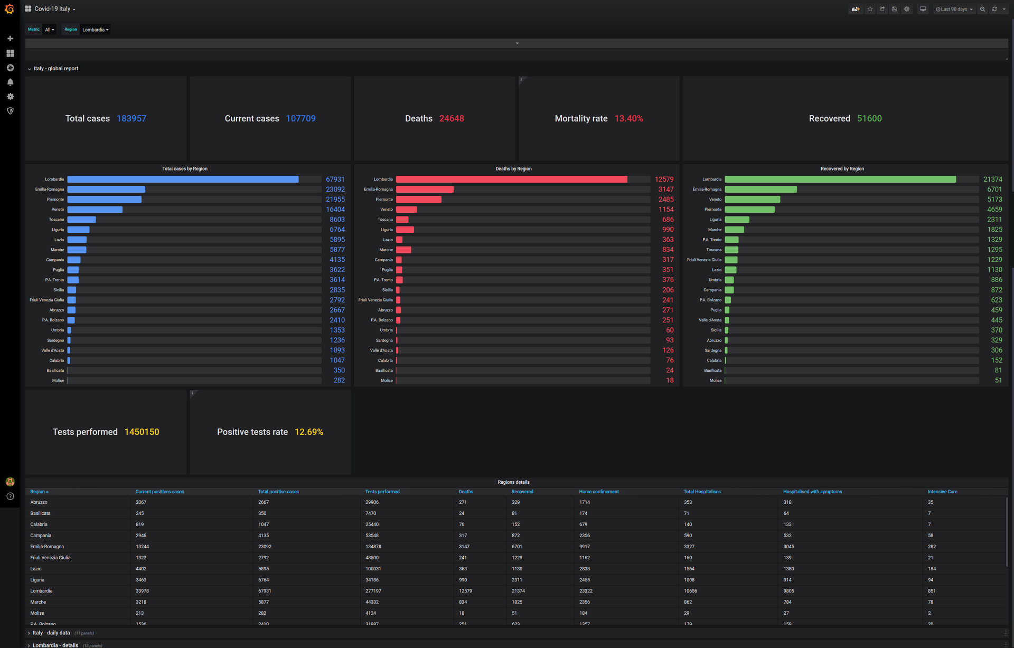Cycle view mode with monitor icon

923,9
